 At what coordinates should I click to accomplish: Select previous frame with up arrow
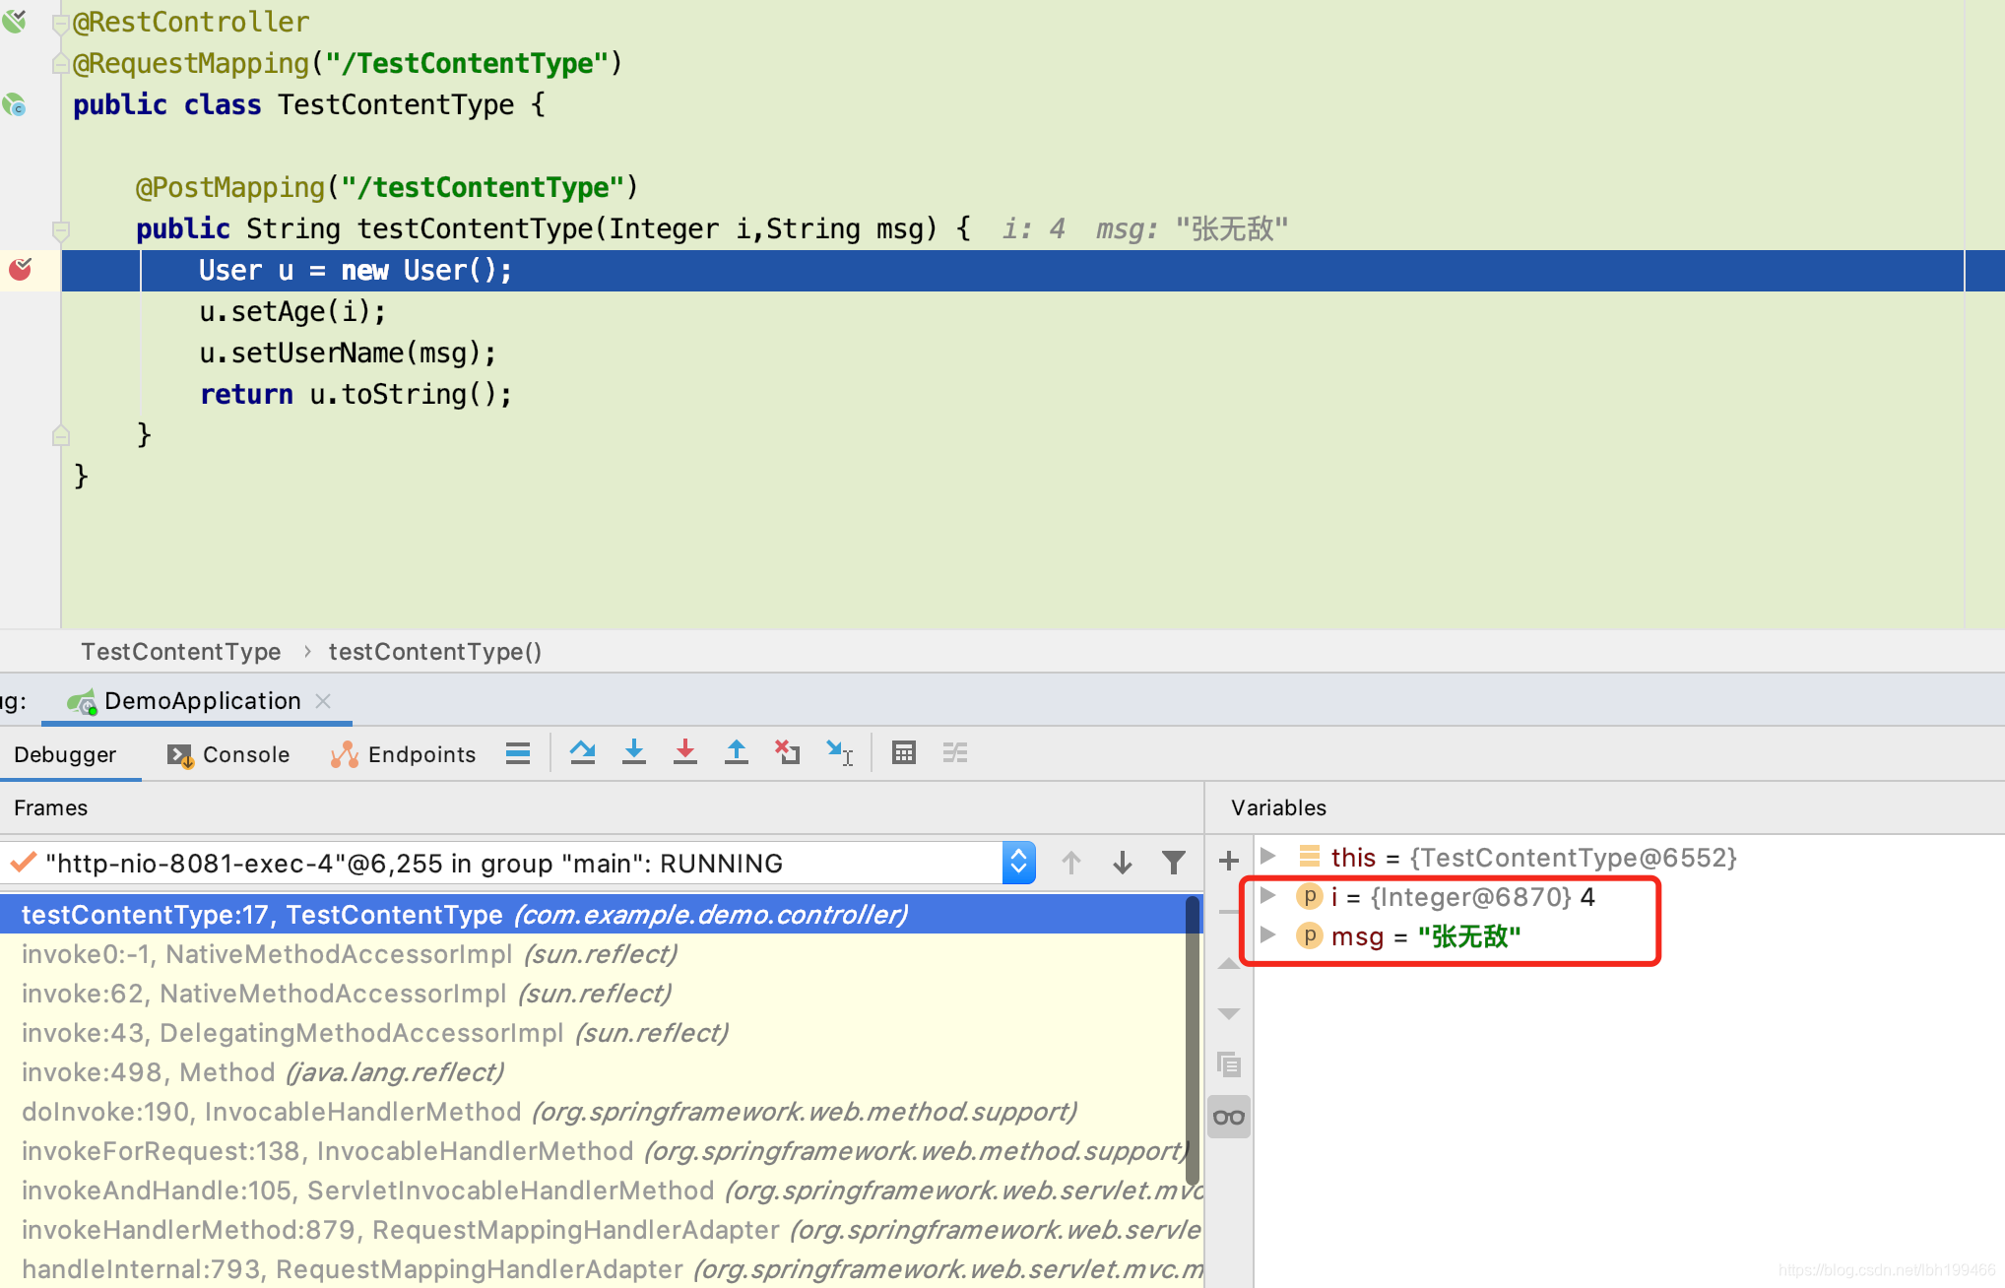(1071, 864)
